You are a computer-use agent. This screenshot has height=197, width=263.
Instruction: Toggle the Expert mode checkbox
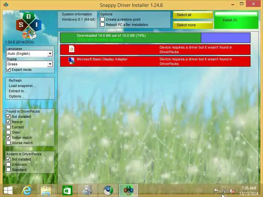pyautogui.click(x=9, y=70)
